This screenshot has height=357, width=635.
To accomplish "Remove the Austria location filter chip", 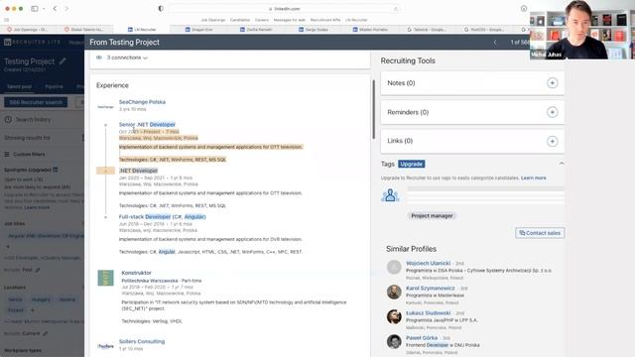I will pos(67,299).
